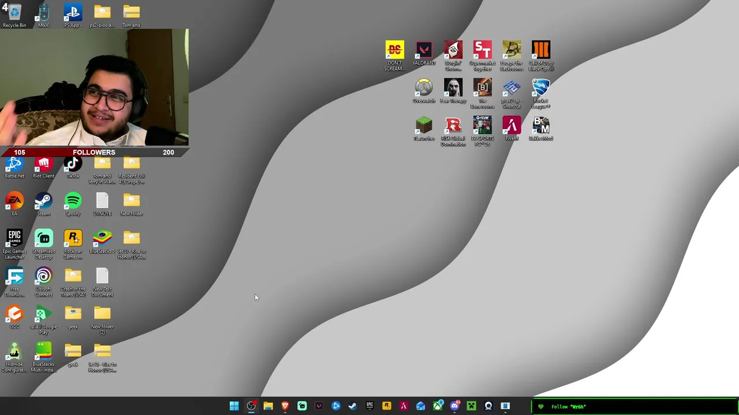
Task: Open The Bonerooms desktop shortcut
Action: [x=482, y=93]
